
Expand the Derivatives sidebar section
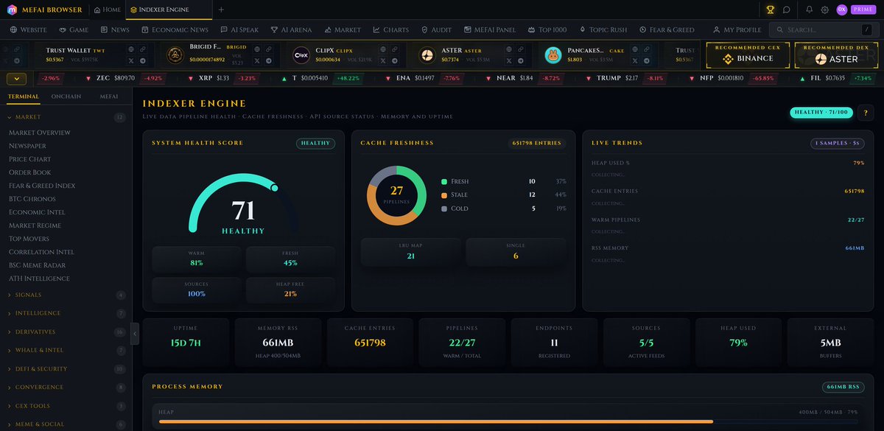tap(66, 332)
